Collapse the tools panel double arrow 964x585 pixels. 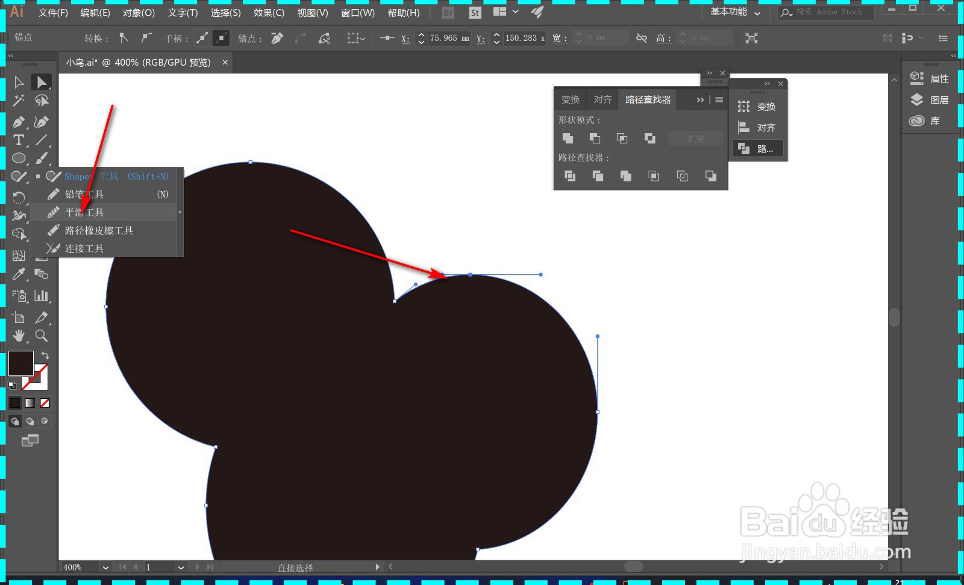[10, 55]
